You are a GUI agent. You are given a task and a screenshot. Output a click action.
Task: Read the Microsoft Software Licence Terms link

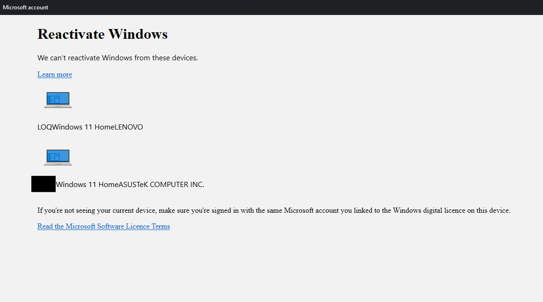tap(103, 226)
